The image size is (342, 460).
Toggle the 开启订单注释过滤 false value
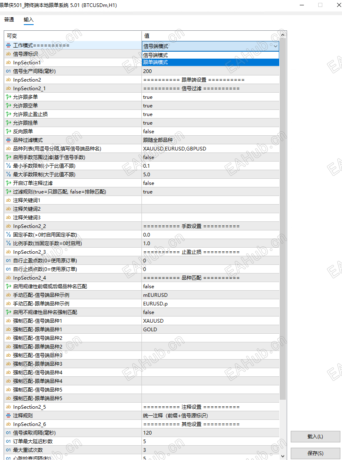pyautogui.click(x=210, y=183)
